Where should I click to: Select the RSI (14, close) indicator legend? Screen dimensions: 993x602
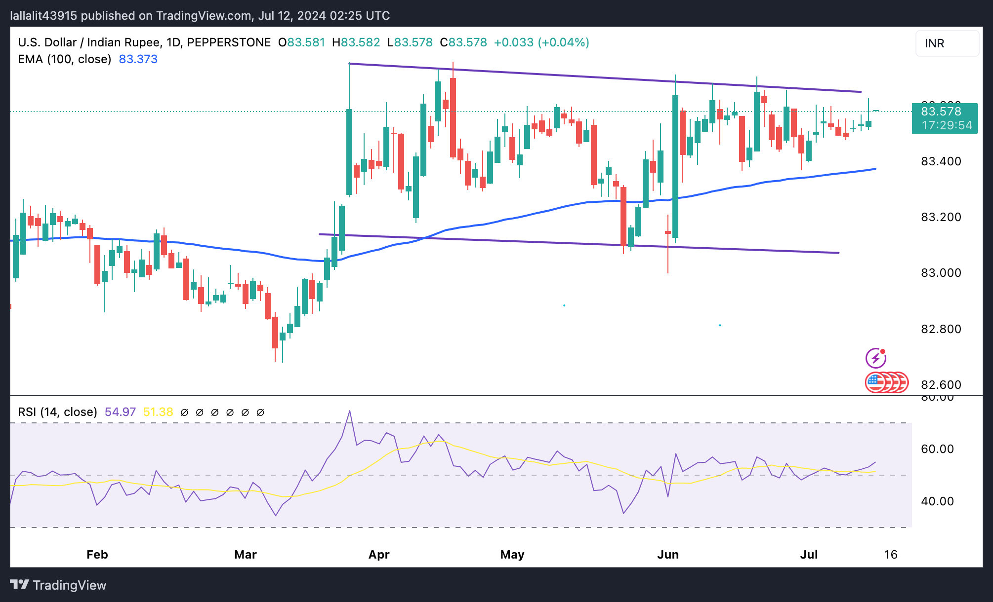(x=57, y=412)
